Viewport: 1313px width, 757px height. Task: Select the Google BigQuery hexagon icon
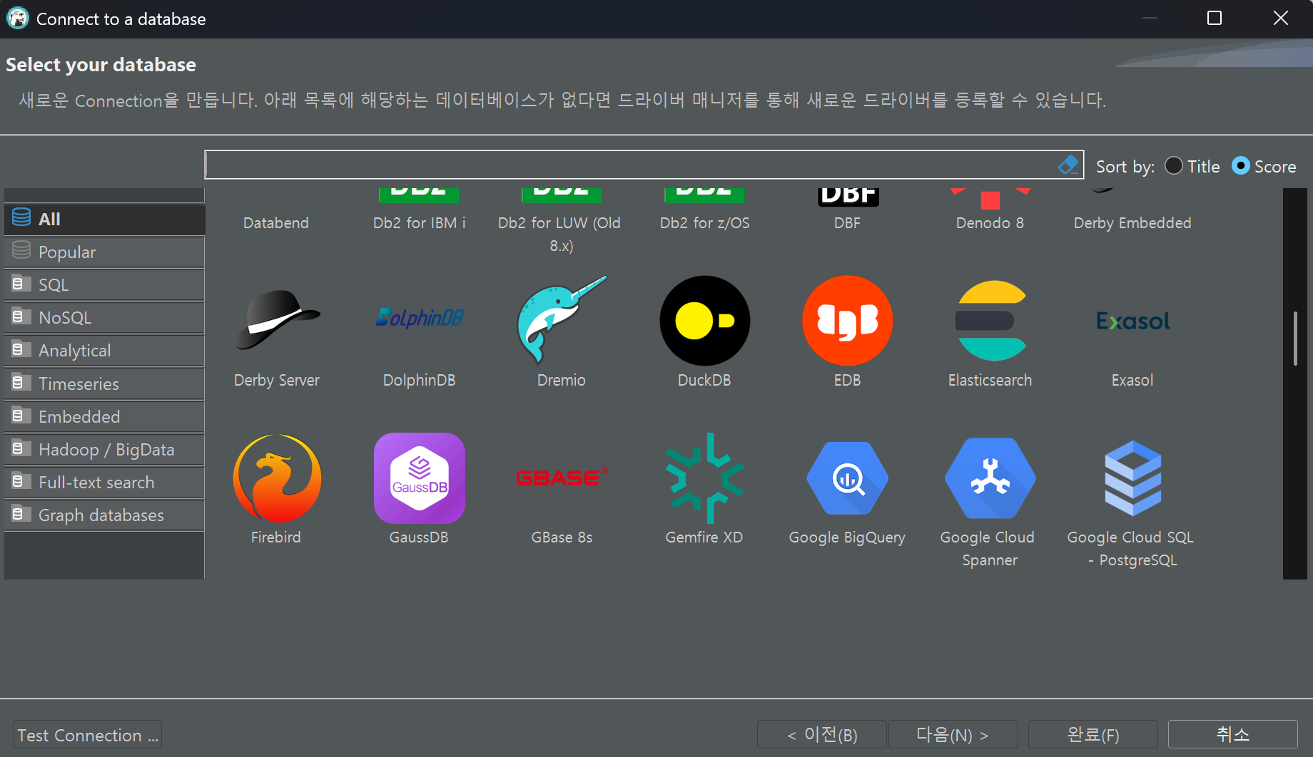(847, 478)
